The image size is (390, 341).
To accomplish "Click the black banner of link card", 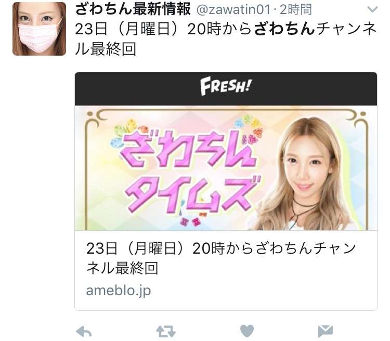I will [226, 89].
